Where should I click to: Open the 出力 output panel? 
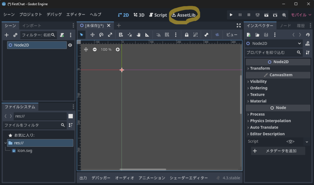point(83,178)
